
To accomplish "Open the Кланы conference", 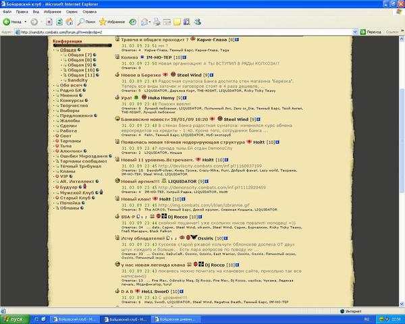I will click(x=67, y=171).
